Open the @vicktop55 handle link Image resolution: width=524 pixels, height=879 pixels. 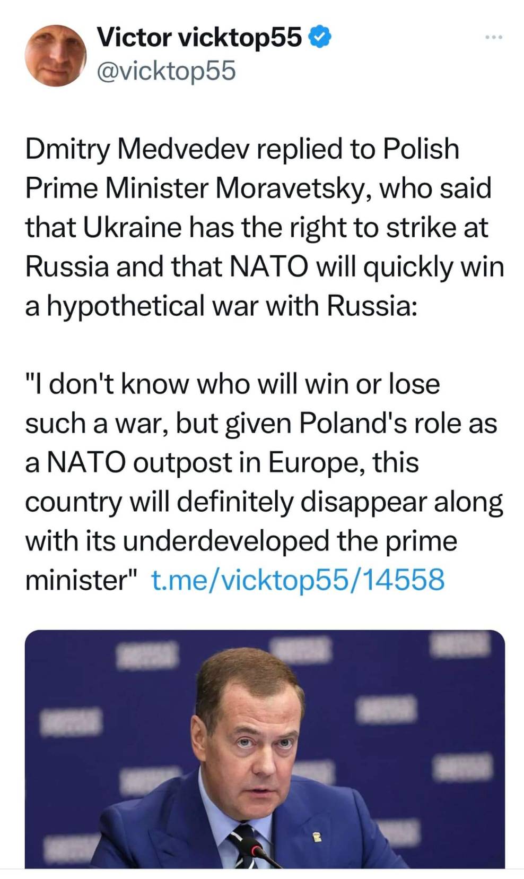(x=165, y=71)
